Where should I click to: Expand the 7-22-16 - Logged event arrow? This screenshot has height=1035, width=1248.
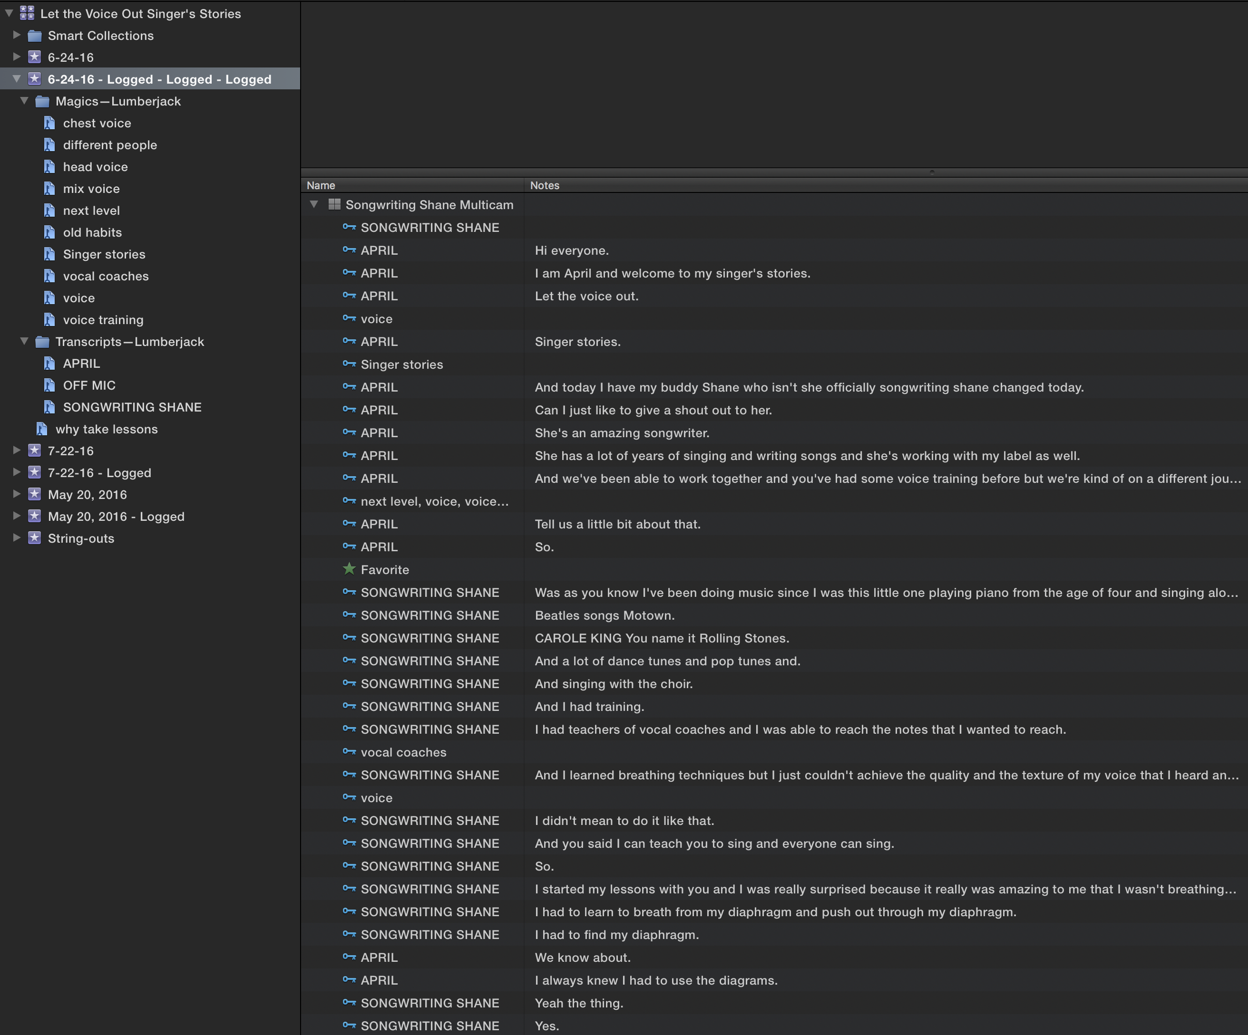(17, 472)
